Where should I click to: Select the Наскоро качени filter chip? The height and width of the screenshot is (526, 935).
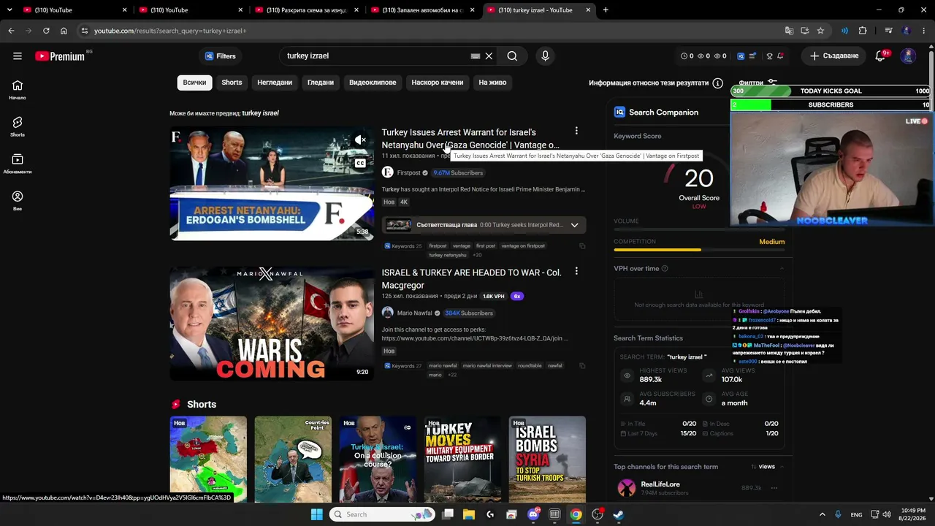(438, 83)
